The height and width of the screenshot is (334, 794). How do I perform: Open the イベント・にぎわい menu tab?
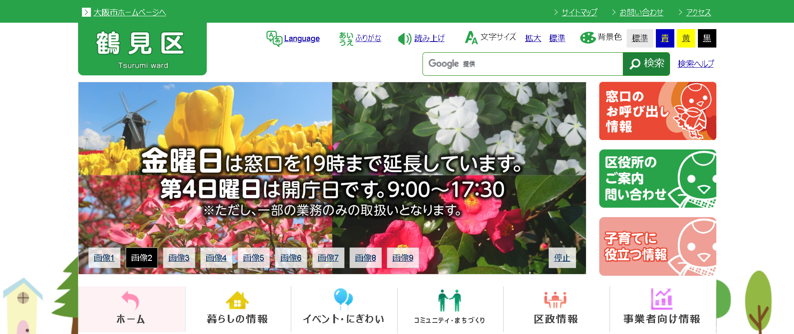pos(344,309)
